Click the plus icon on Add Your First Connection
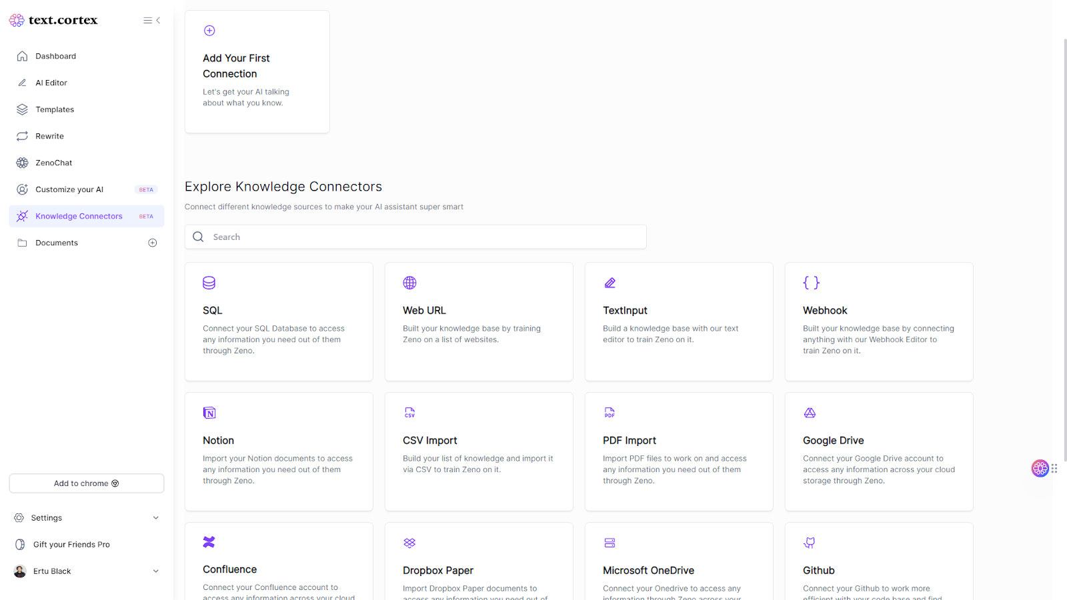 pos(209,31)
